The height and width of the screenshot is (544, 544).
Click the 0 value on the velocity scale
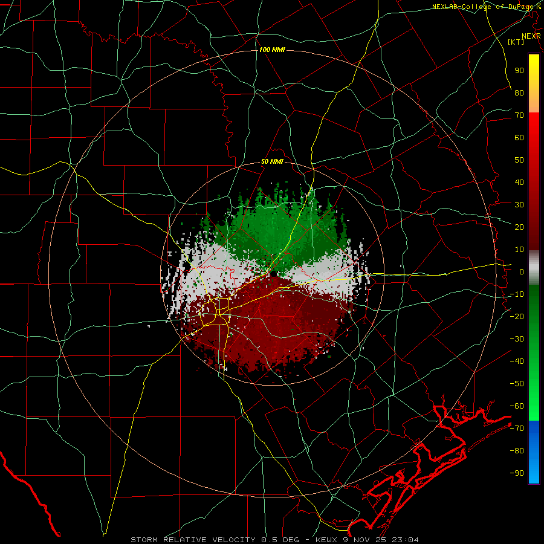522,271
